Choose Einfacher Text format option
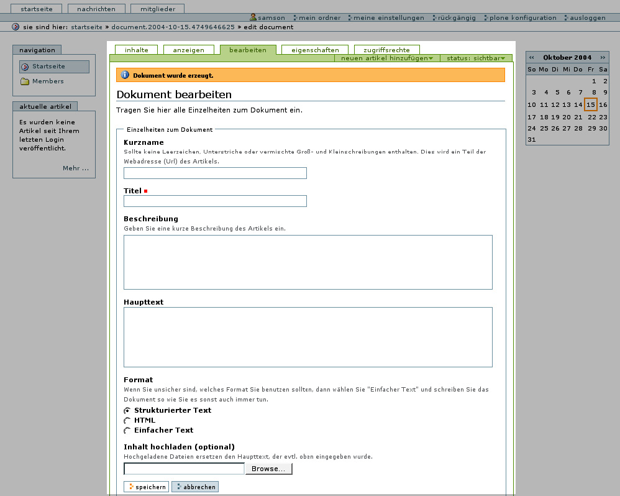This screenshot has height=496, width=620. click(x=127, y=431)
